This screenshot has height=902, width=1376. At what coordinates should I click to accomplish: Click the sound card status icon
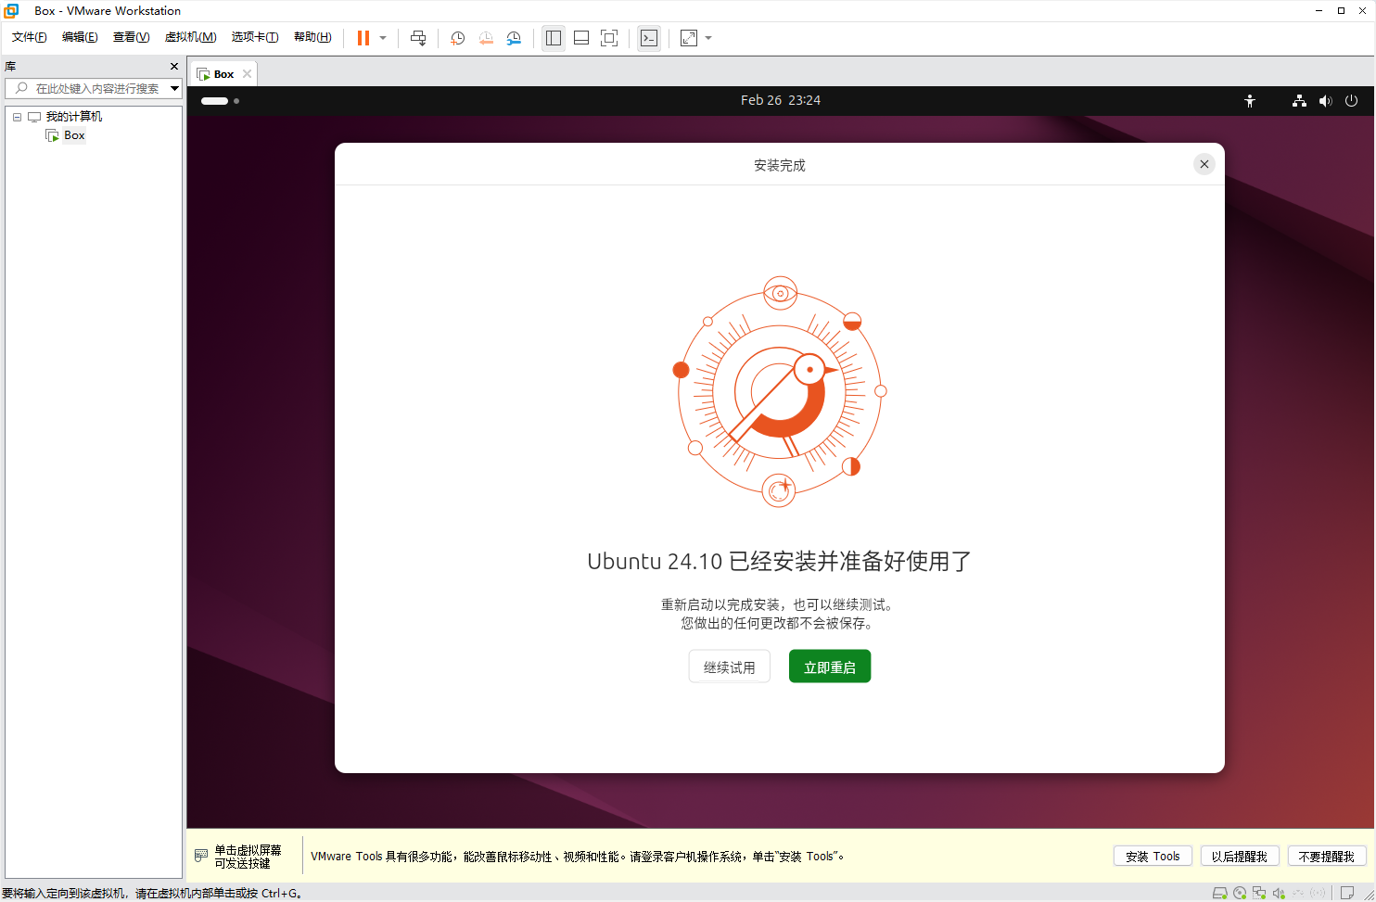1279,894
